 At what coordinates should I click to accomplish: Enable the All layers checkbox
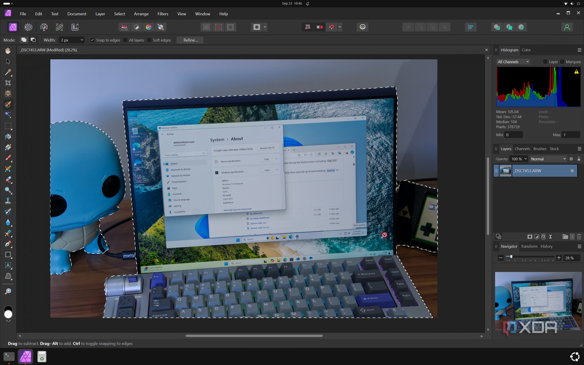point(125,40)
